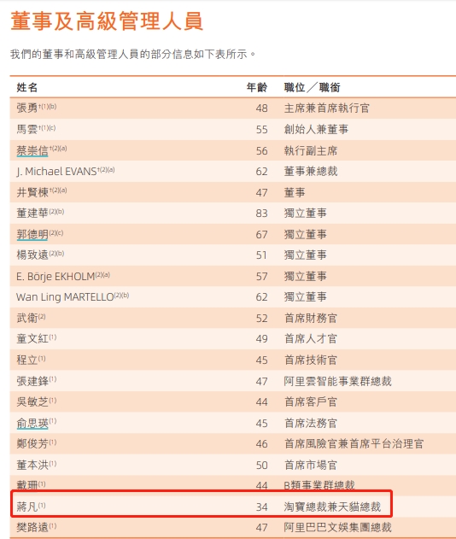The image size is (456, 539).
Task: Open the underlined 郭德明 name link
Action: [x=32, y=234]
